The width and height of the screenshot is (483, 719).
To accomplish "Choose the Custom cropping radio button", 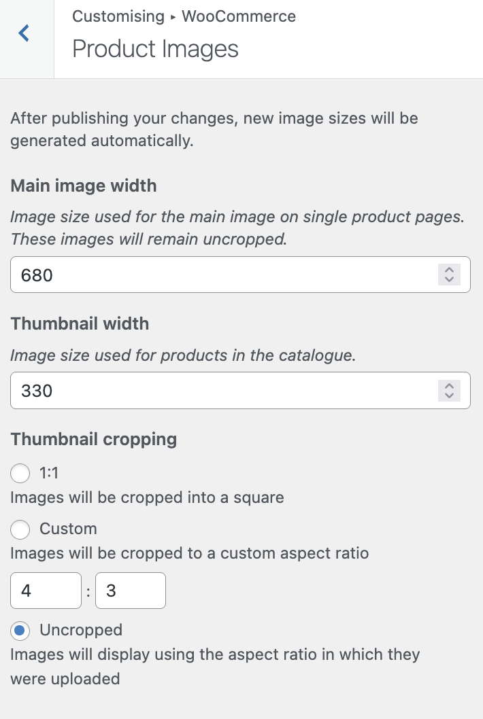I will tap(20, 529).
